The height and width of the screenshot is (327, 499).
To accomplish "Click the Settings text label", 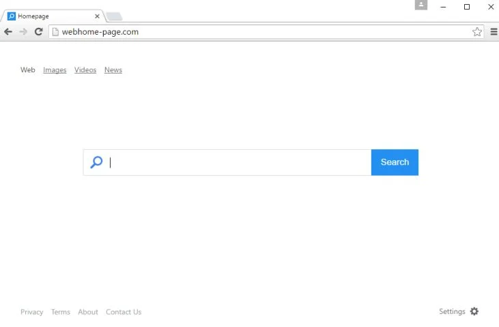I will (x=452, y=311).
